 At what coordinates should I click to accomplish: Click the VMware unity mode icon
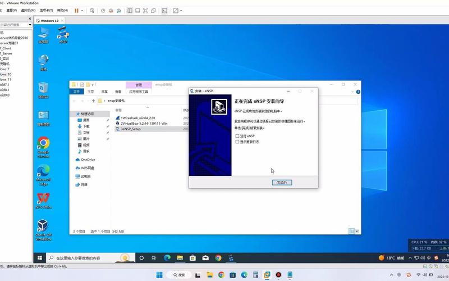[153, 11]
